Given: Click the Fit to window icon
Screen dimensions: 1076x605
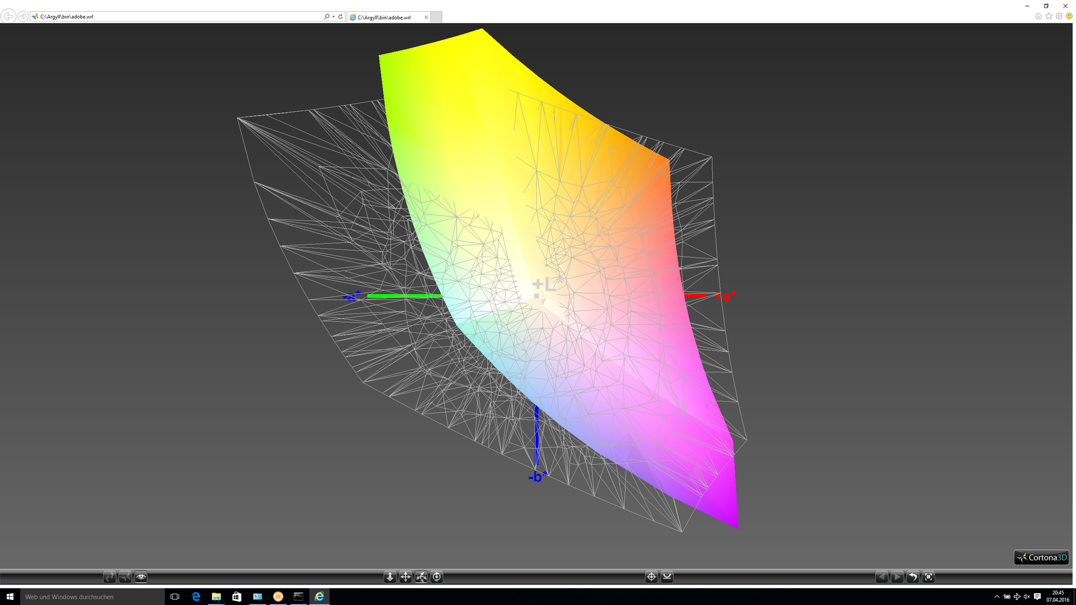Looking at the screenshot, I should pos(928,577).
